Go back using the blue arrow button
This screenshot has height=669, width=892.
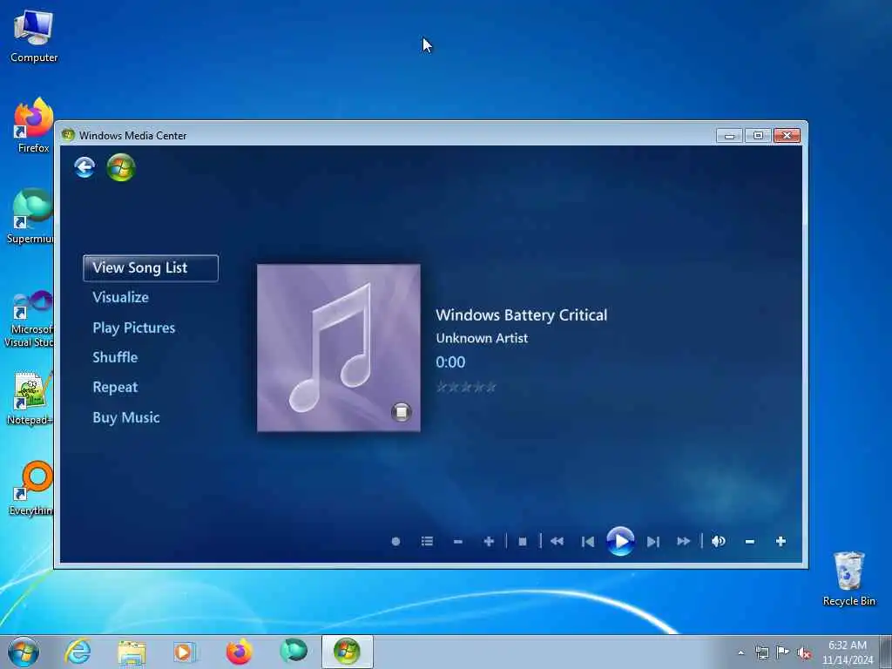pos(84,167)
